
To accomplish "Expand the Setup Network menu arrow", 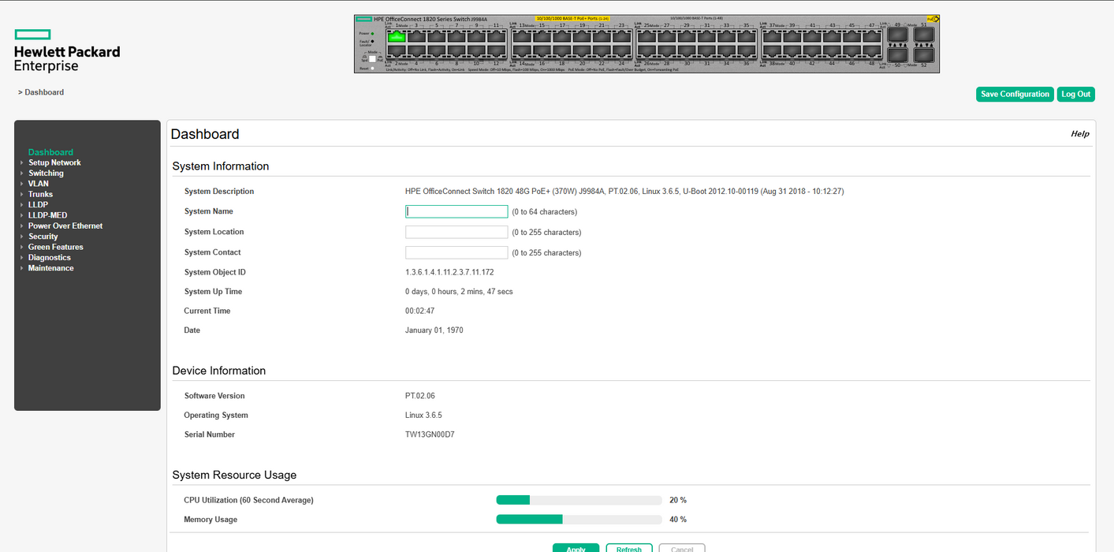I will click(21, 162).
